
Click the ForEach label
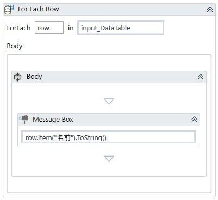click(x=18, y=28)
